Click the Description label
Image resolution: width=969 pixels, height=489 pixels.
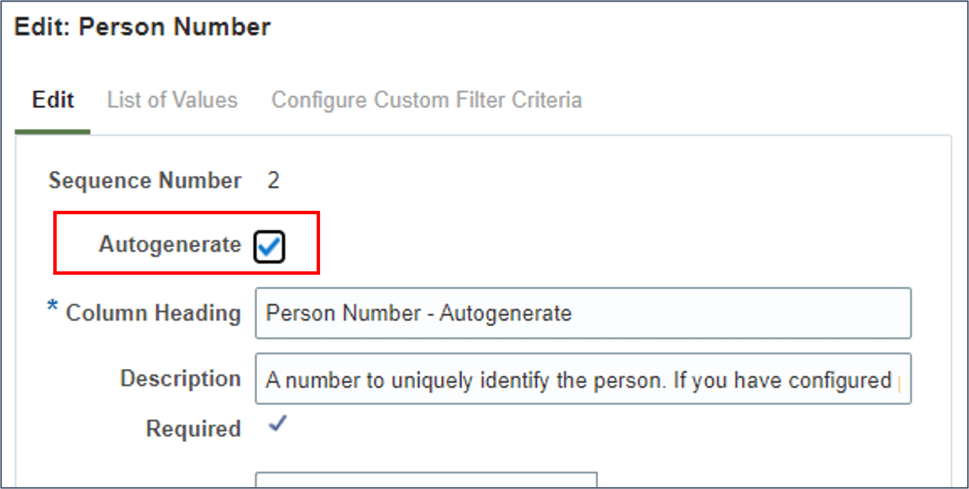point(180,379)
